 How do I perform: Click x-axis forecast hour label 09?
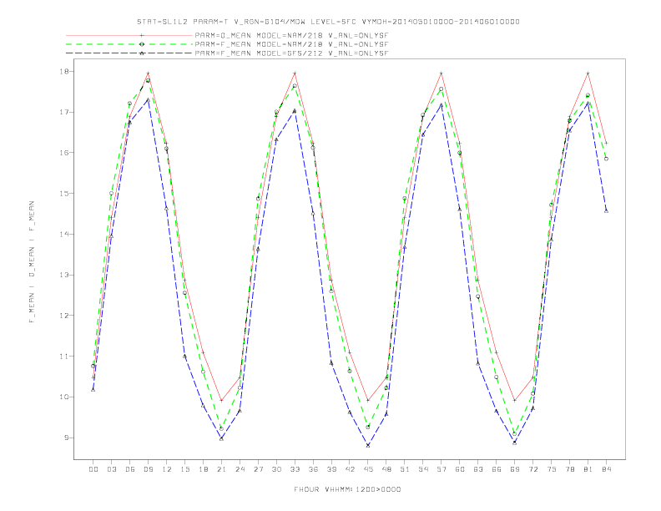click(x=148, y=469)
